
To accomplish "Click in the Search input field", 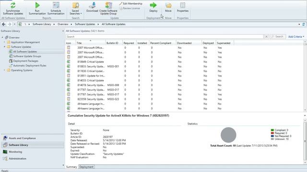I will pos(165,37).
